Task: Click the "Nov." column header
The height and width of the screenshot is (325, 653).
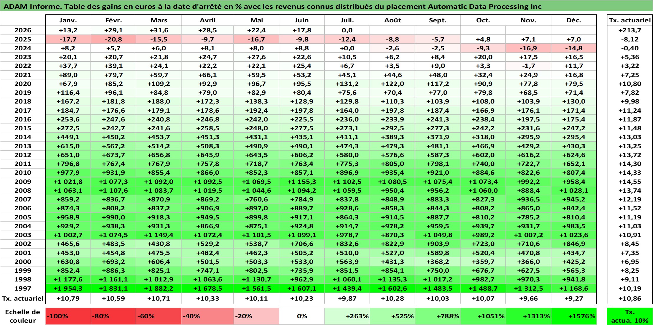Action: [528, 20]
